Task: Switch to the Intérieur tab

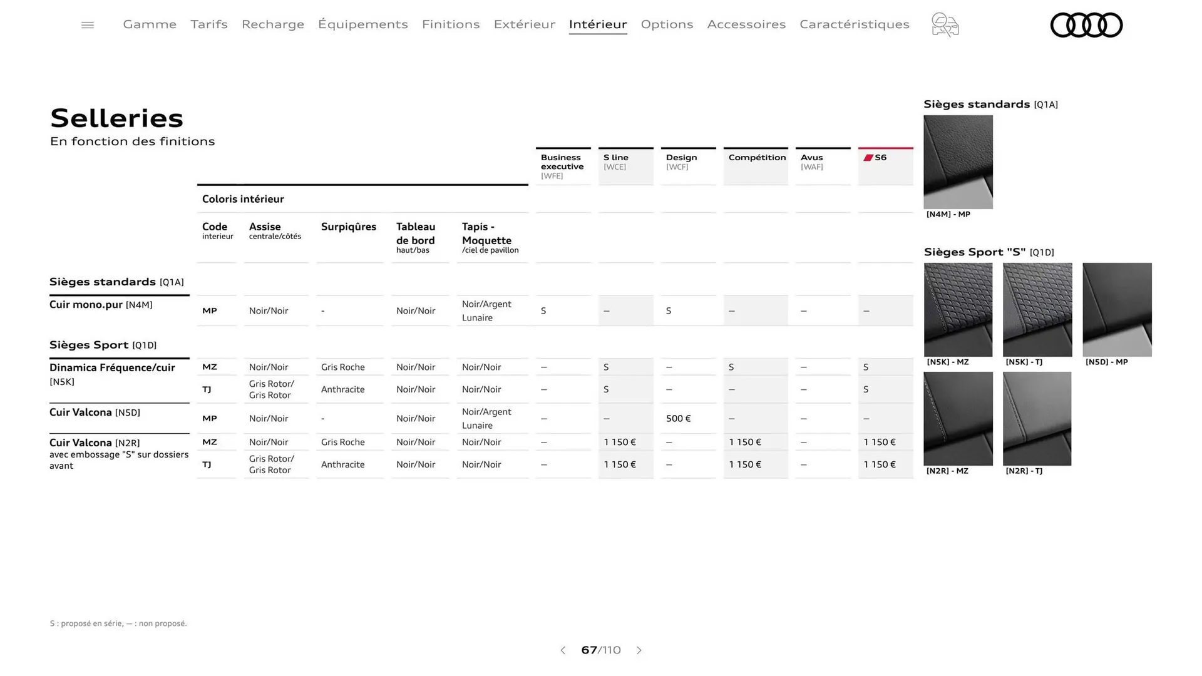Action: coord(597,24)
